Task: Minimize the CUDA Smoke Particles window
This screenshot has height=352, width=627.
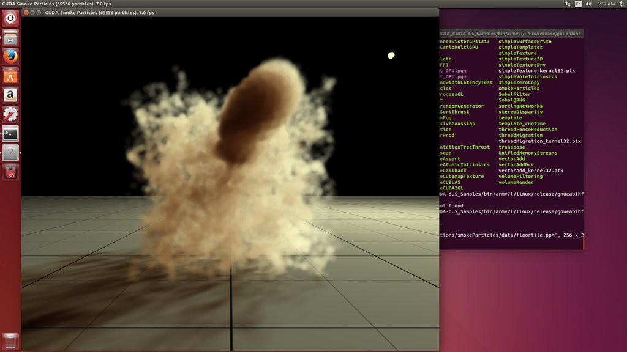Action: click(32, 13)
